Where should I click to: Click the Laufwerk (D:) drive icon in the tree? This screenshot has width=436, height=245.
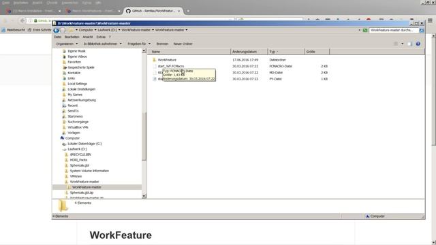point(64,149)
